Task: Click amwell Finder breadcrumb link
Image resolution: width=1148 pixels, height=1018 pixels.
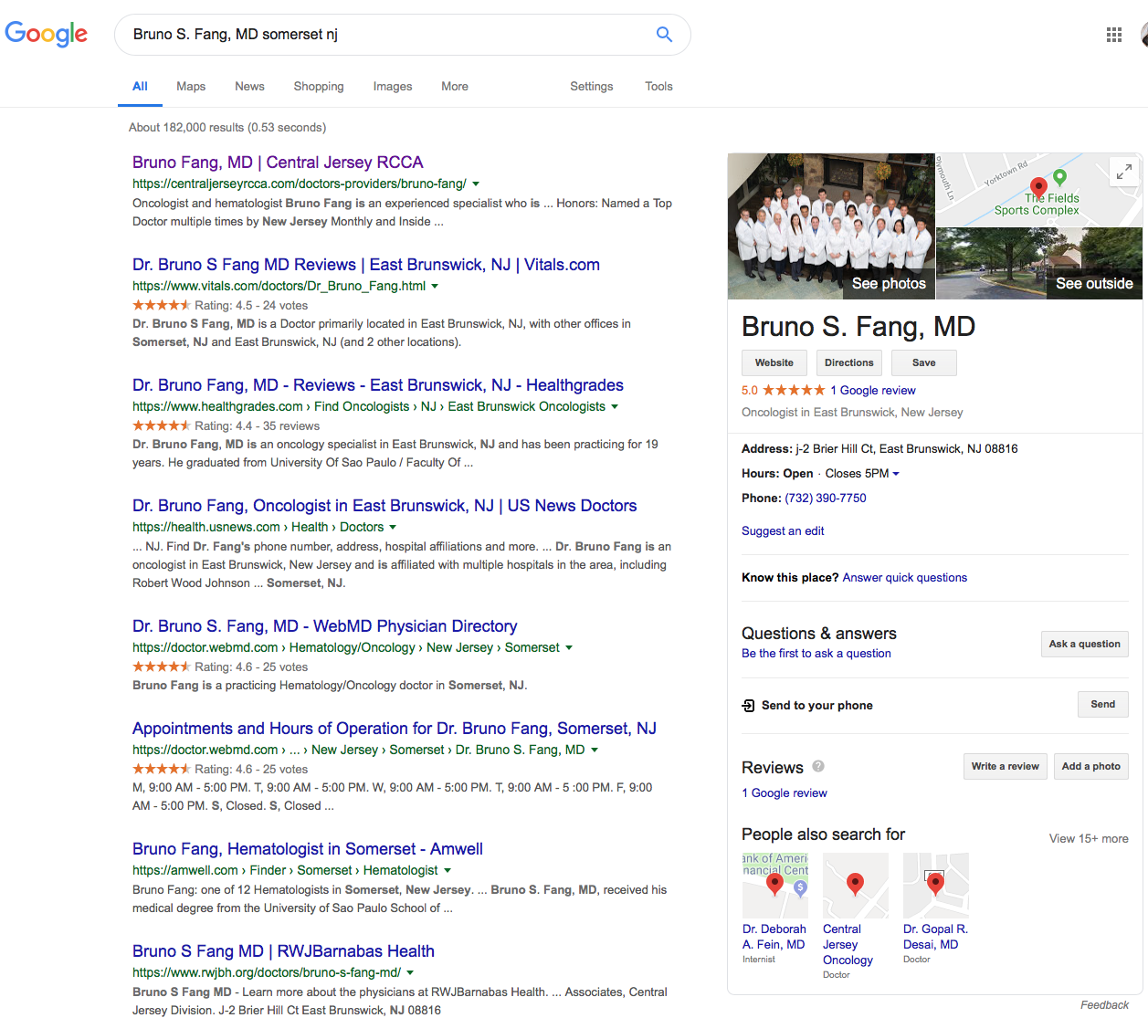Action: tap(268, 870)
